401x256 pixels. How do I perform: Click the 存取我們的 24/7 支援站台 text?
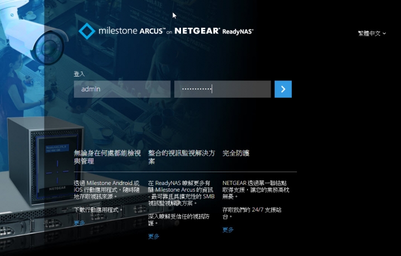point(252,213)
